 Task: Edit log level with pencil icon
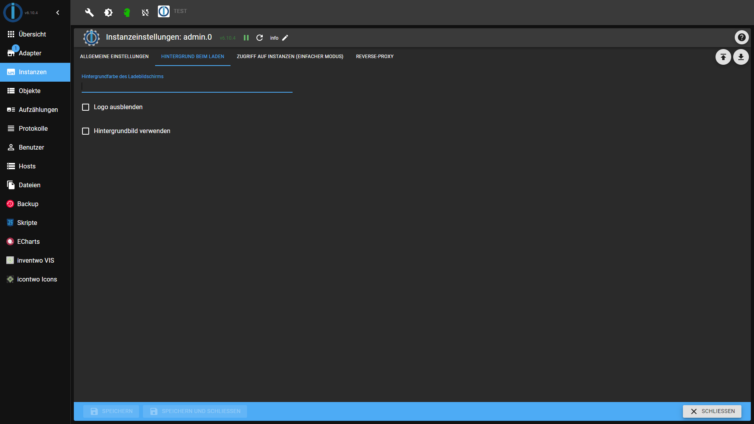[x=285, y=38]
